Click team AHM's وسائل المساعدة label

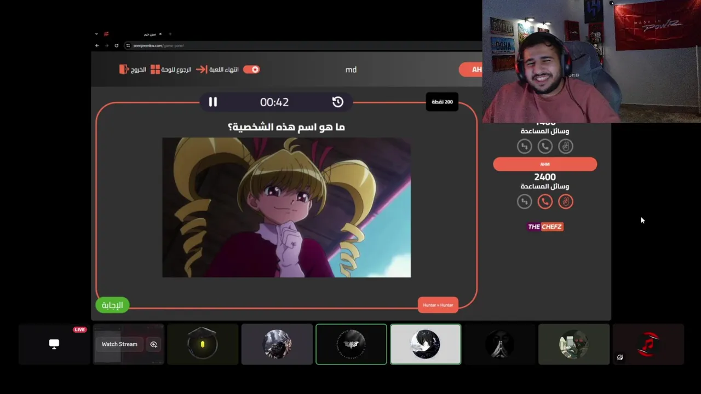point(545,187)
